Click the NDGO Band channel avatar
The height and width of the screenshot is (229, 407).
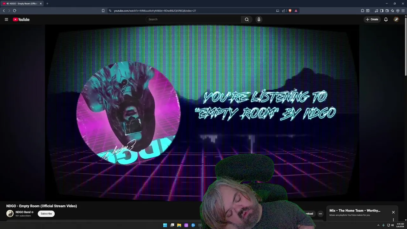pos(10,213)
